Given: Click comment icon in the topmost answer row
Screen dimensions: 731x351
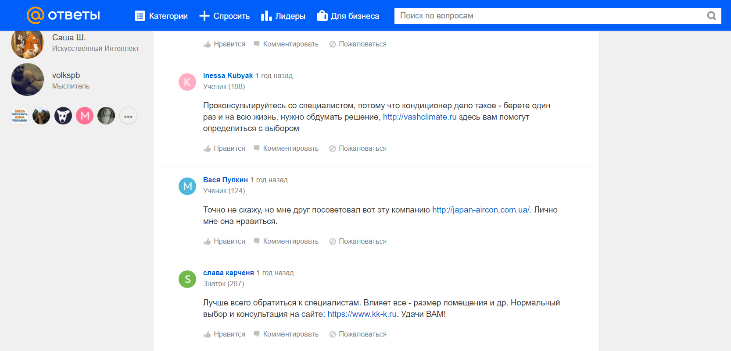Looking at the screenshot, I should [257, 44].
